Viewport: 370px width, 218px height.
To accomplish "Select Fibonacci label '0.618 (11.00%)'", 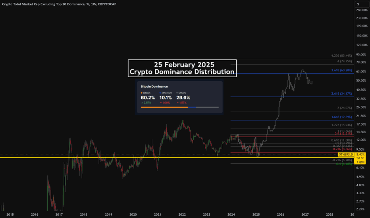I will click(341, 140).
